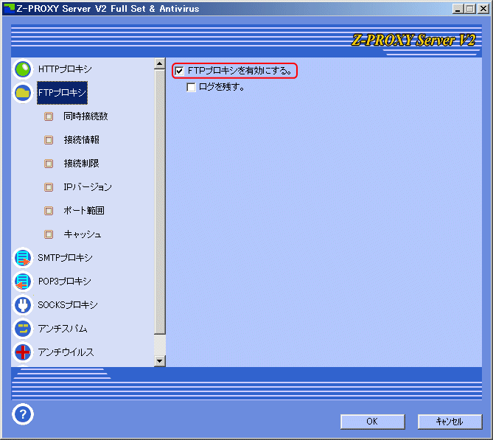
Task: Click the Z-PROXY title bar app icon
Action: click(x=9, y=9)
